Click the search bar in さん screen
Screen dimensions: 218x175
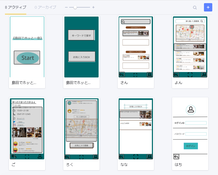pos(136,22)
